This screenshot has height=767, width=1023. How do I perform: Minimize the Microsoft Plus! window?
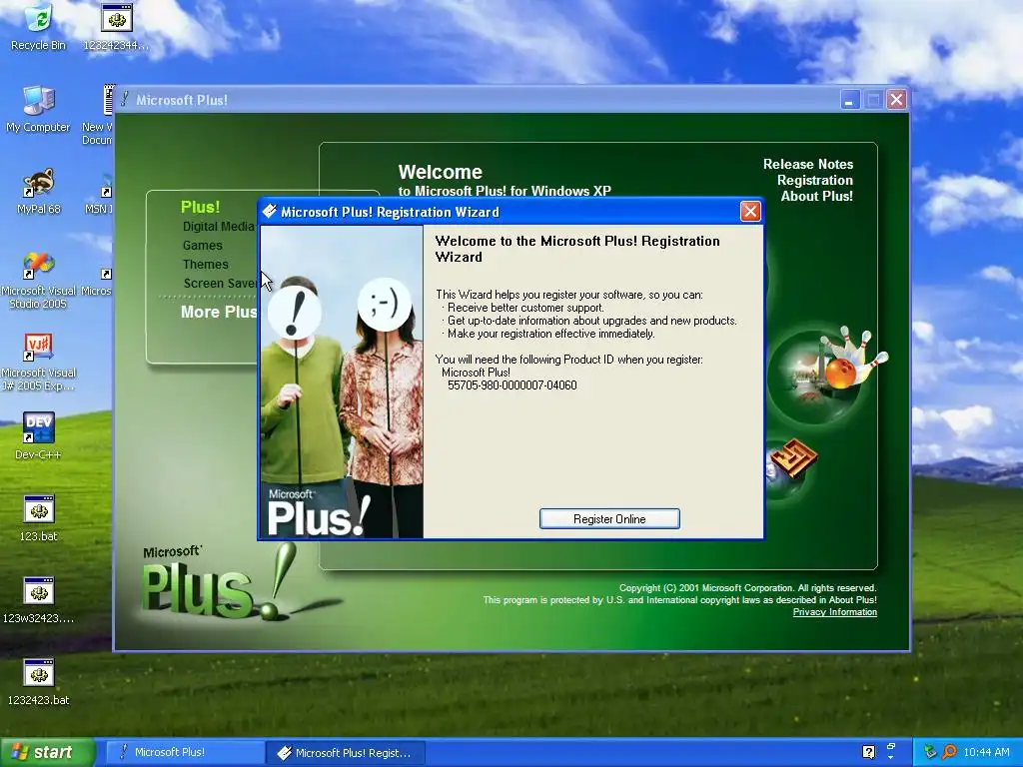coord(849,100)
